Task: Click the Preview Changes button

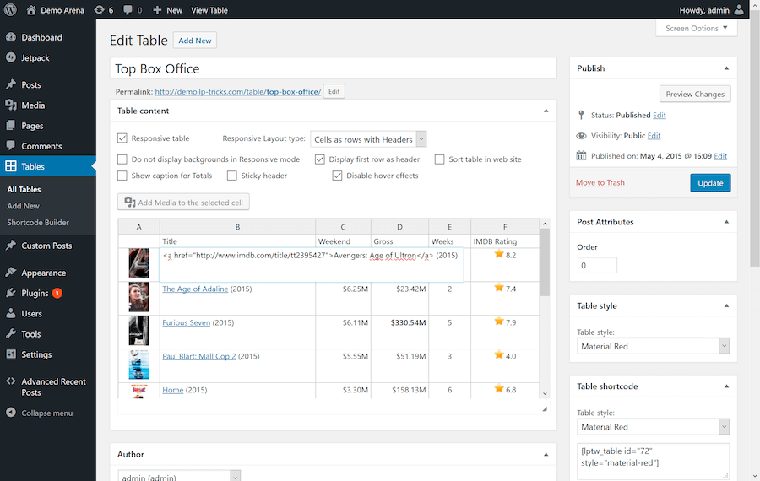Action: pyautogui.click(x=695, y=94)
